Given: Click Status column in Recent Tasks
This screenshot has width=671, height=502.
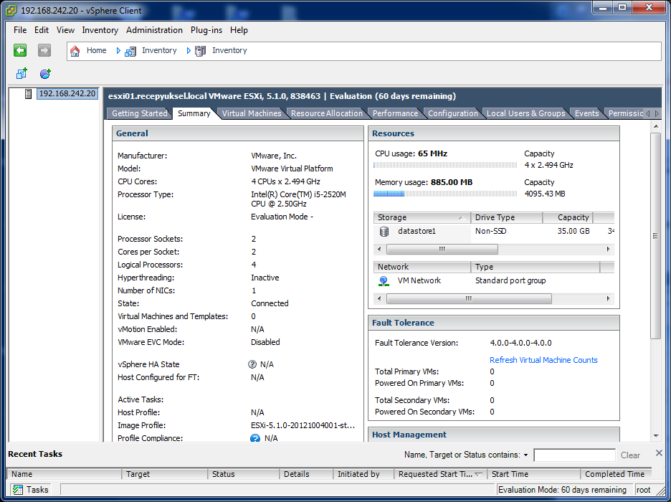Looking at the screenshot, I should 243,474.
